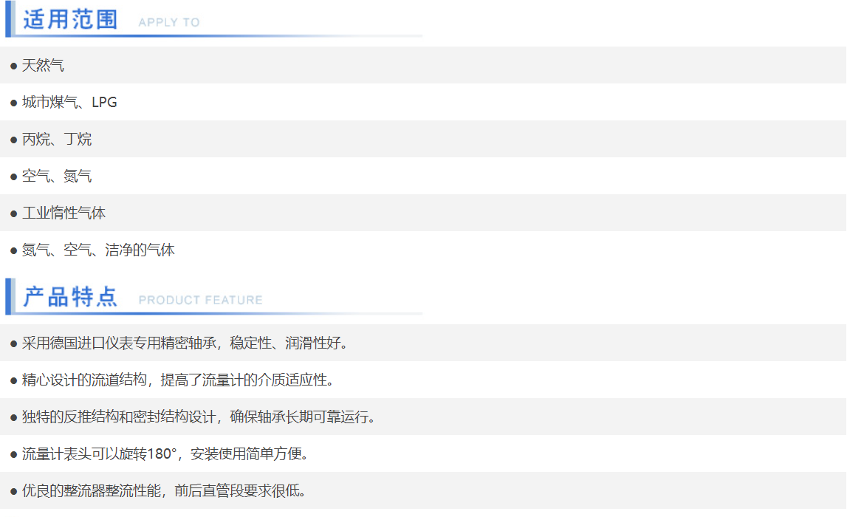Select the 工业惰性气体 row text
This screenshot has width=850, height=517.
(x=64, y=213)
